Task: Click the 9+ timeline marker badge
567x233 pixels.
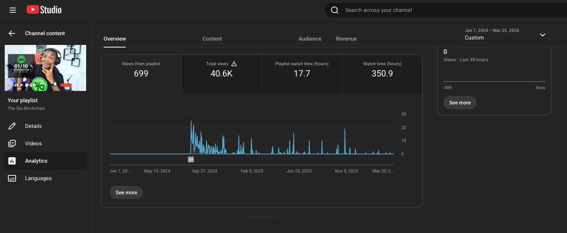Action: [x=191, y=159]
